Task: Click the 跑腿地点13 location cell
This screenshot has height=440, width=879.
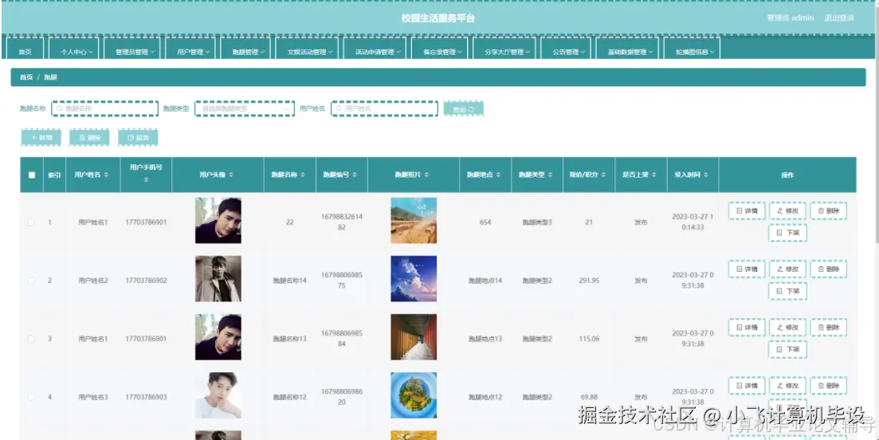Action: tap(485, 339)
